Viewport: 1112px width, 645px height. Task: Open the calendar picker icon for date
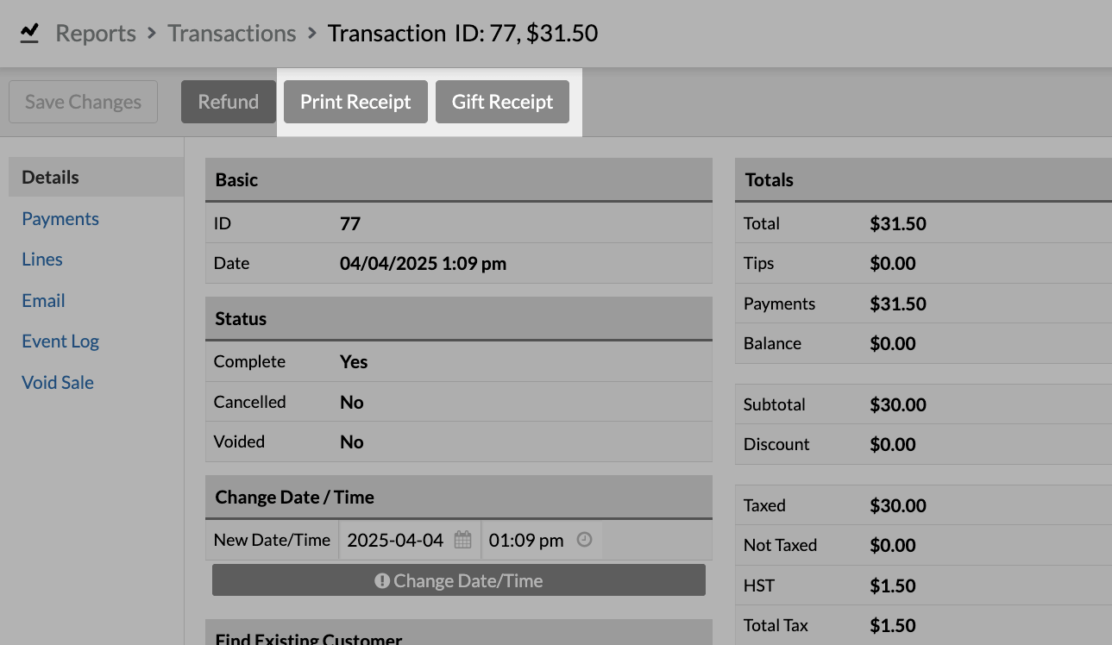point(463,540)
